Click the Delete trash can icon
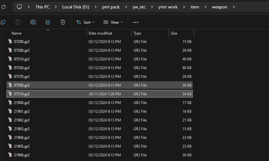The height and width of the screenshot is (161, 269). click(63, 22)
